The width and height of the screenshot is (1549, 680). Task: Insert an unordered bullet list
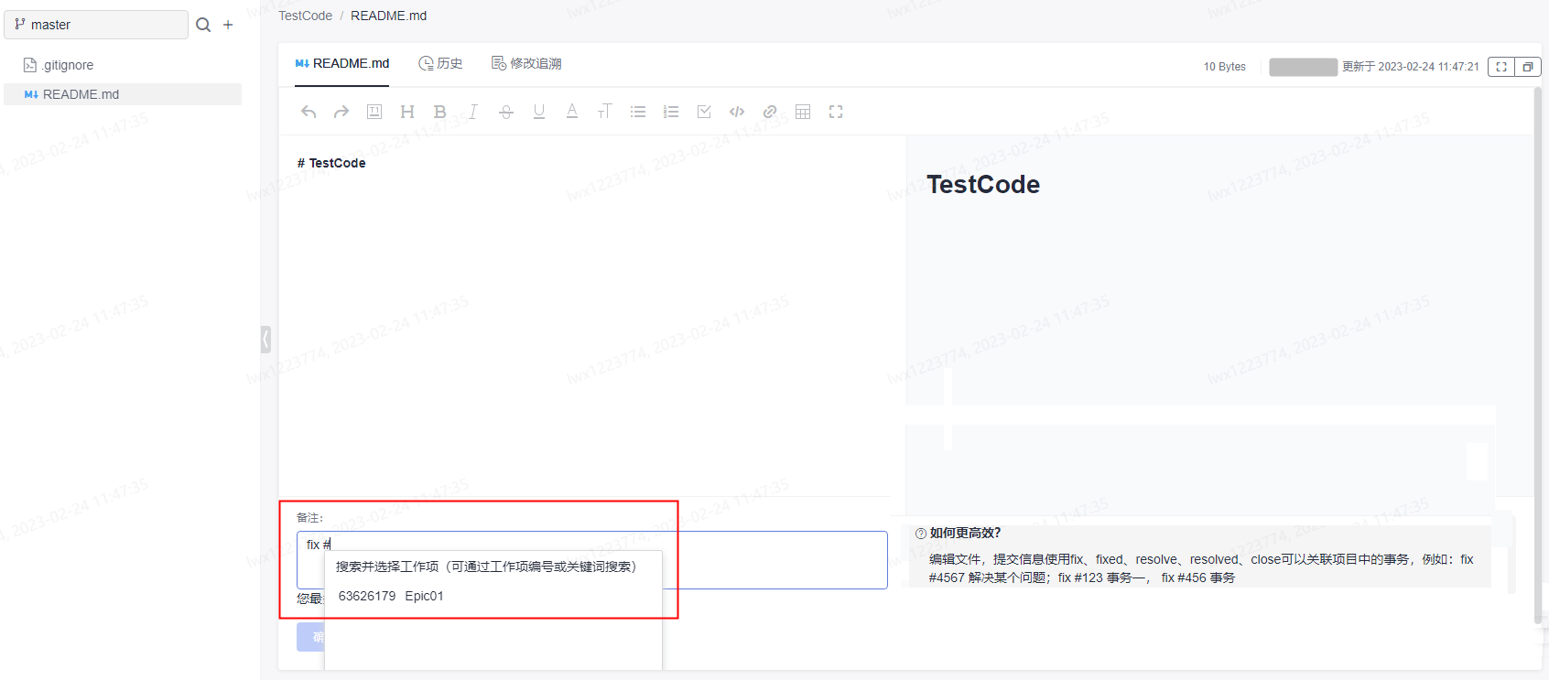click(638, 112)
